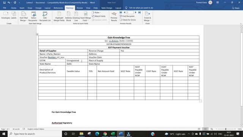Switch to Read Mode view

(x=199, y=129)
